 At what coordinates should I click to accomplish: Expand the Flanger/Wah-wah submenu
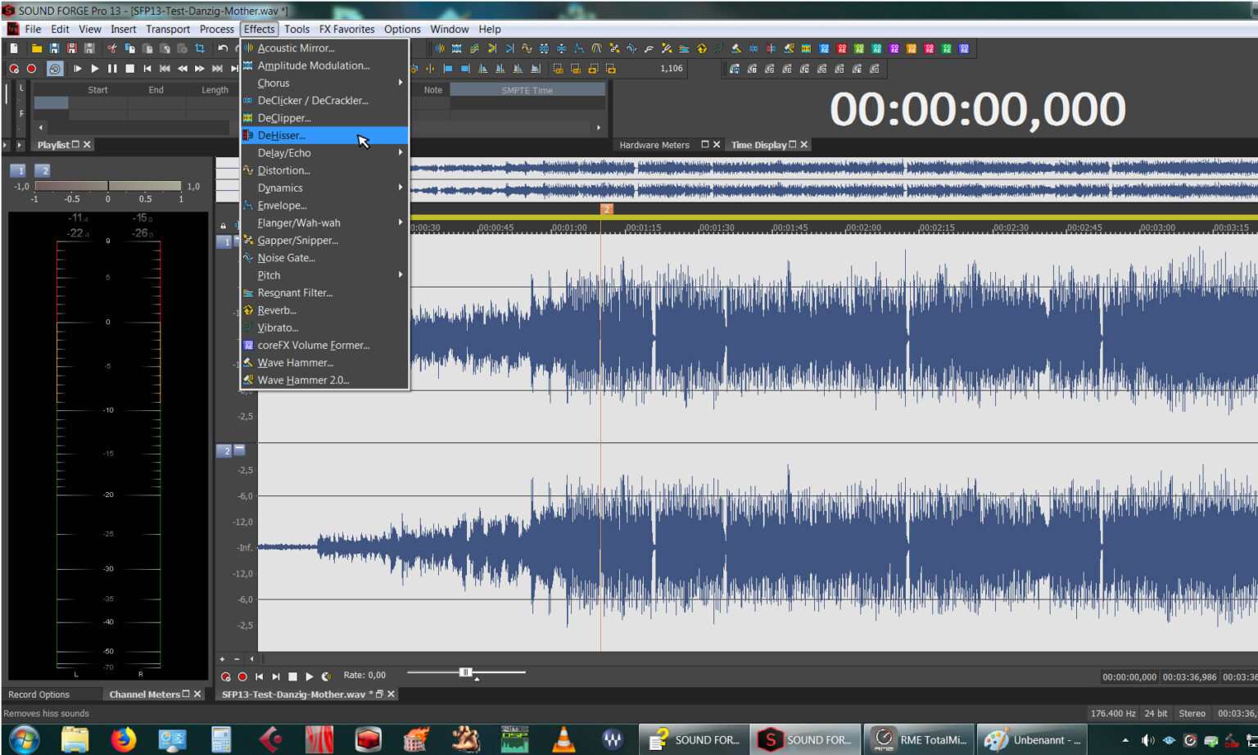324,223
